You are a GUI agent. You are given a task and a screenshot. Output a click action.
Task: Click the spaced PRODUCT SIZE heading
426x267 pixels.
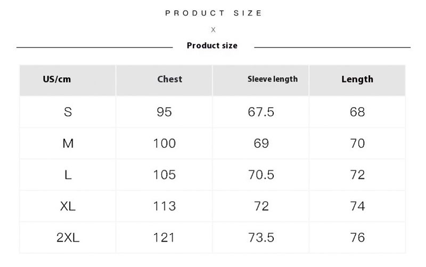point(214,13)
